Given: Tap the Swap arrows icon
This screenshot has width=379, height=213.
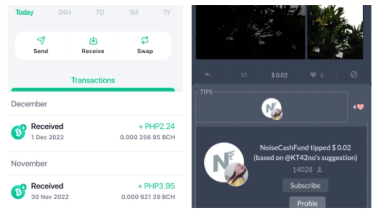Looking at the screenshot, I should pyautogui.click(x=145, y=40).
